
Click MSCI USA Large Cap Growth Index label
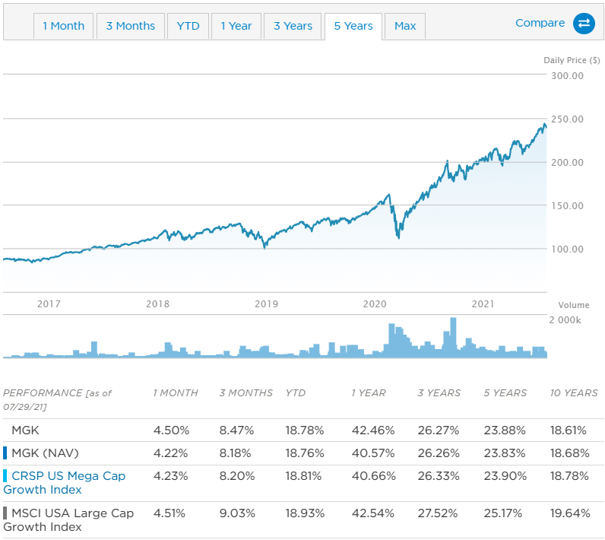[68, 520]
